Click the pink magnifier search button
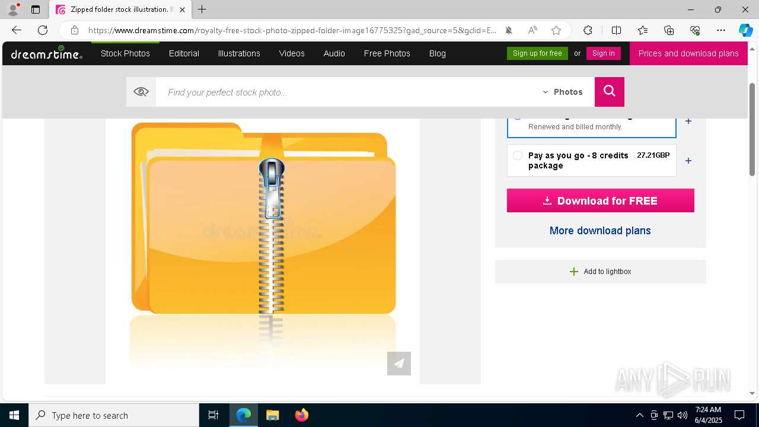The width and height of the screenshot is (759, 427). pos(610,92)
